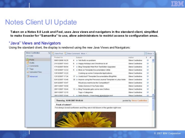
Task: Click comment icon on 'Tags v Categories' row
Action: (x=148, y=92)
